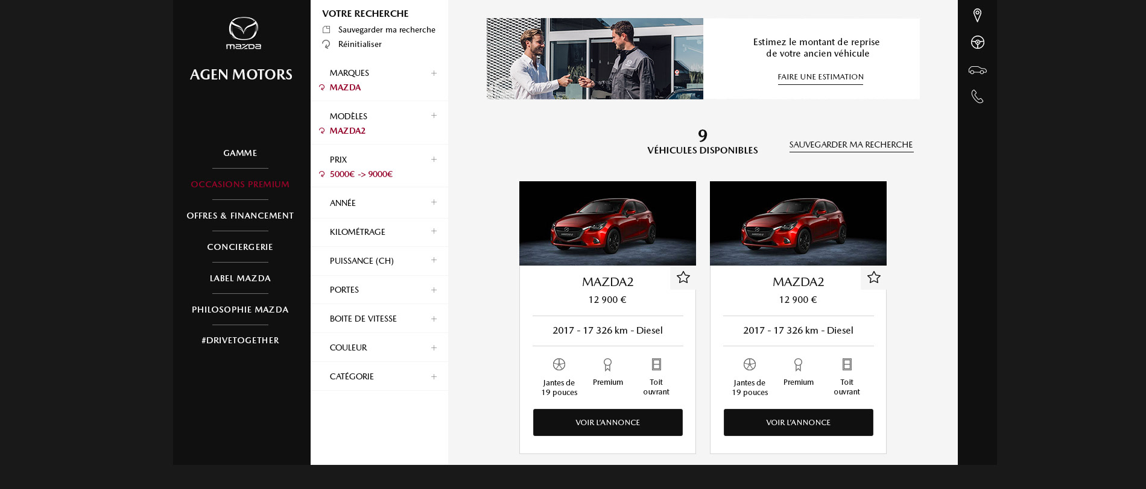
Task: Open the GAMME menu
Action: 240,153
